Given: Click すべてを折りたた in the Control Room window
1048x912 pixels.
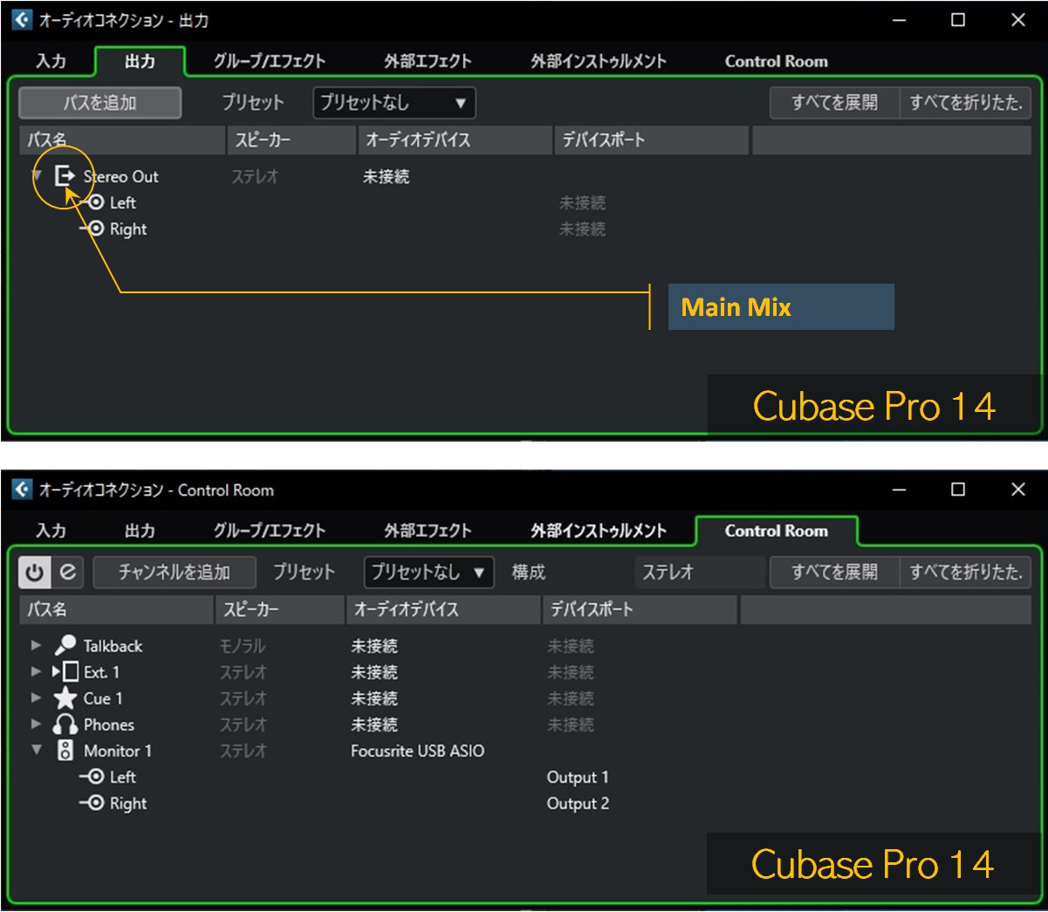Looking at the screenshot, I should 966,573.
